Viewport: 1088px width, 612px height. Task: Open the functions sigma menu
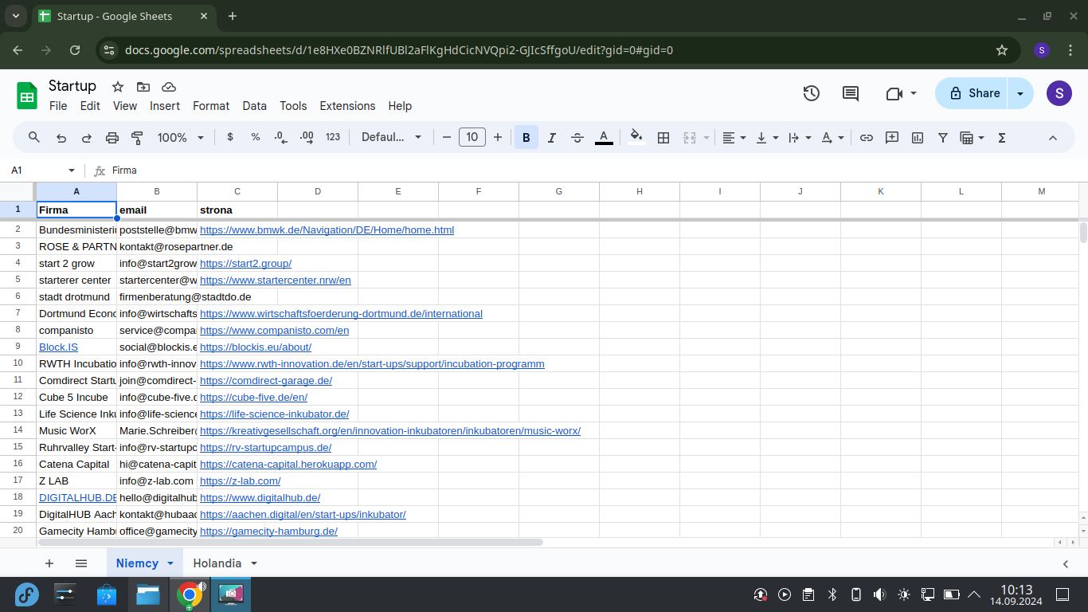pos(1002,137)
